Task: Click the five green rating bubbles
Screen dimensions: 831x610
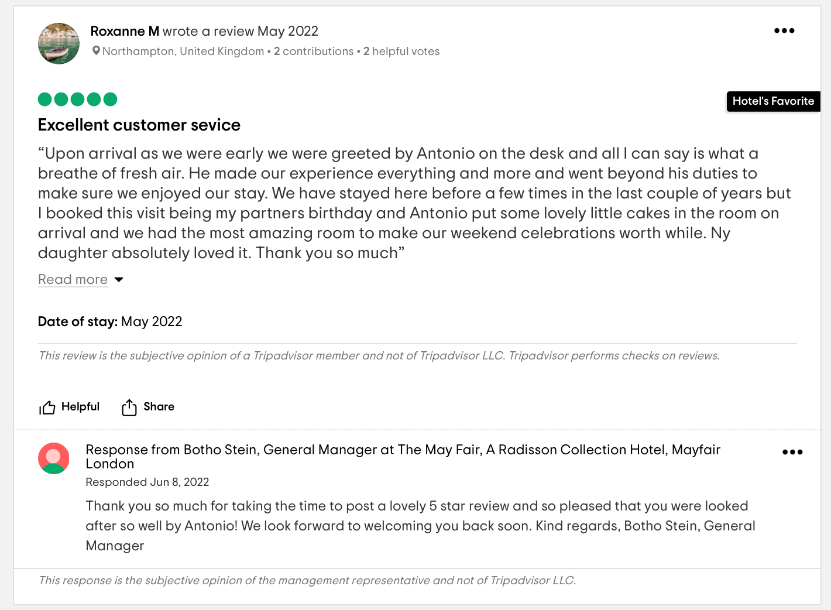Action: [x=77, y=100]
